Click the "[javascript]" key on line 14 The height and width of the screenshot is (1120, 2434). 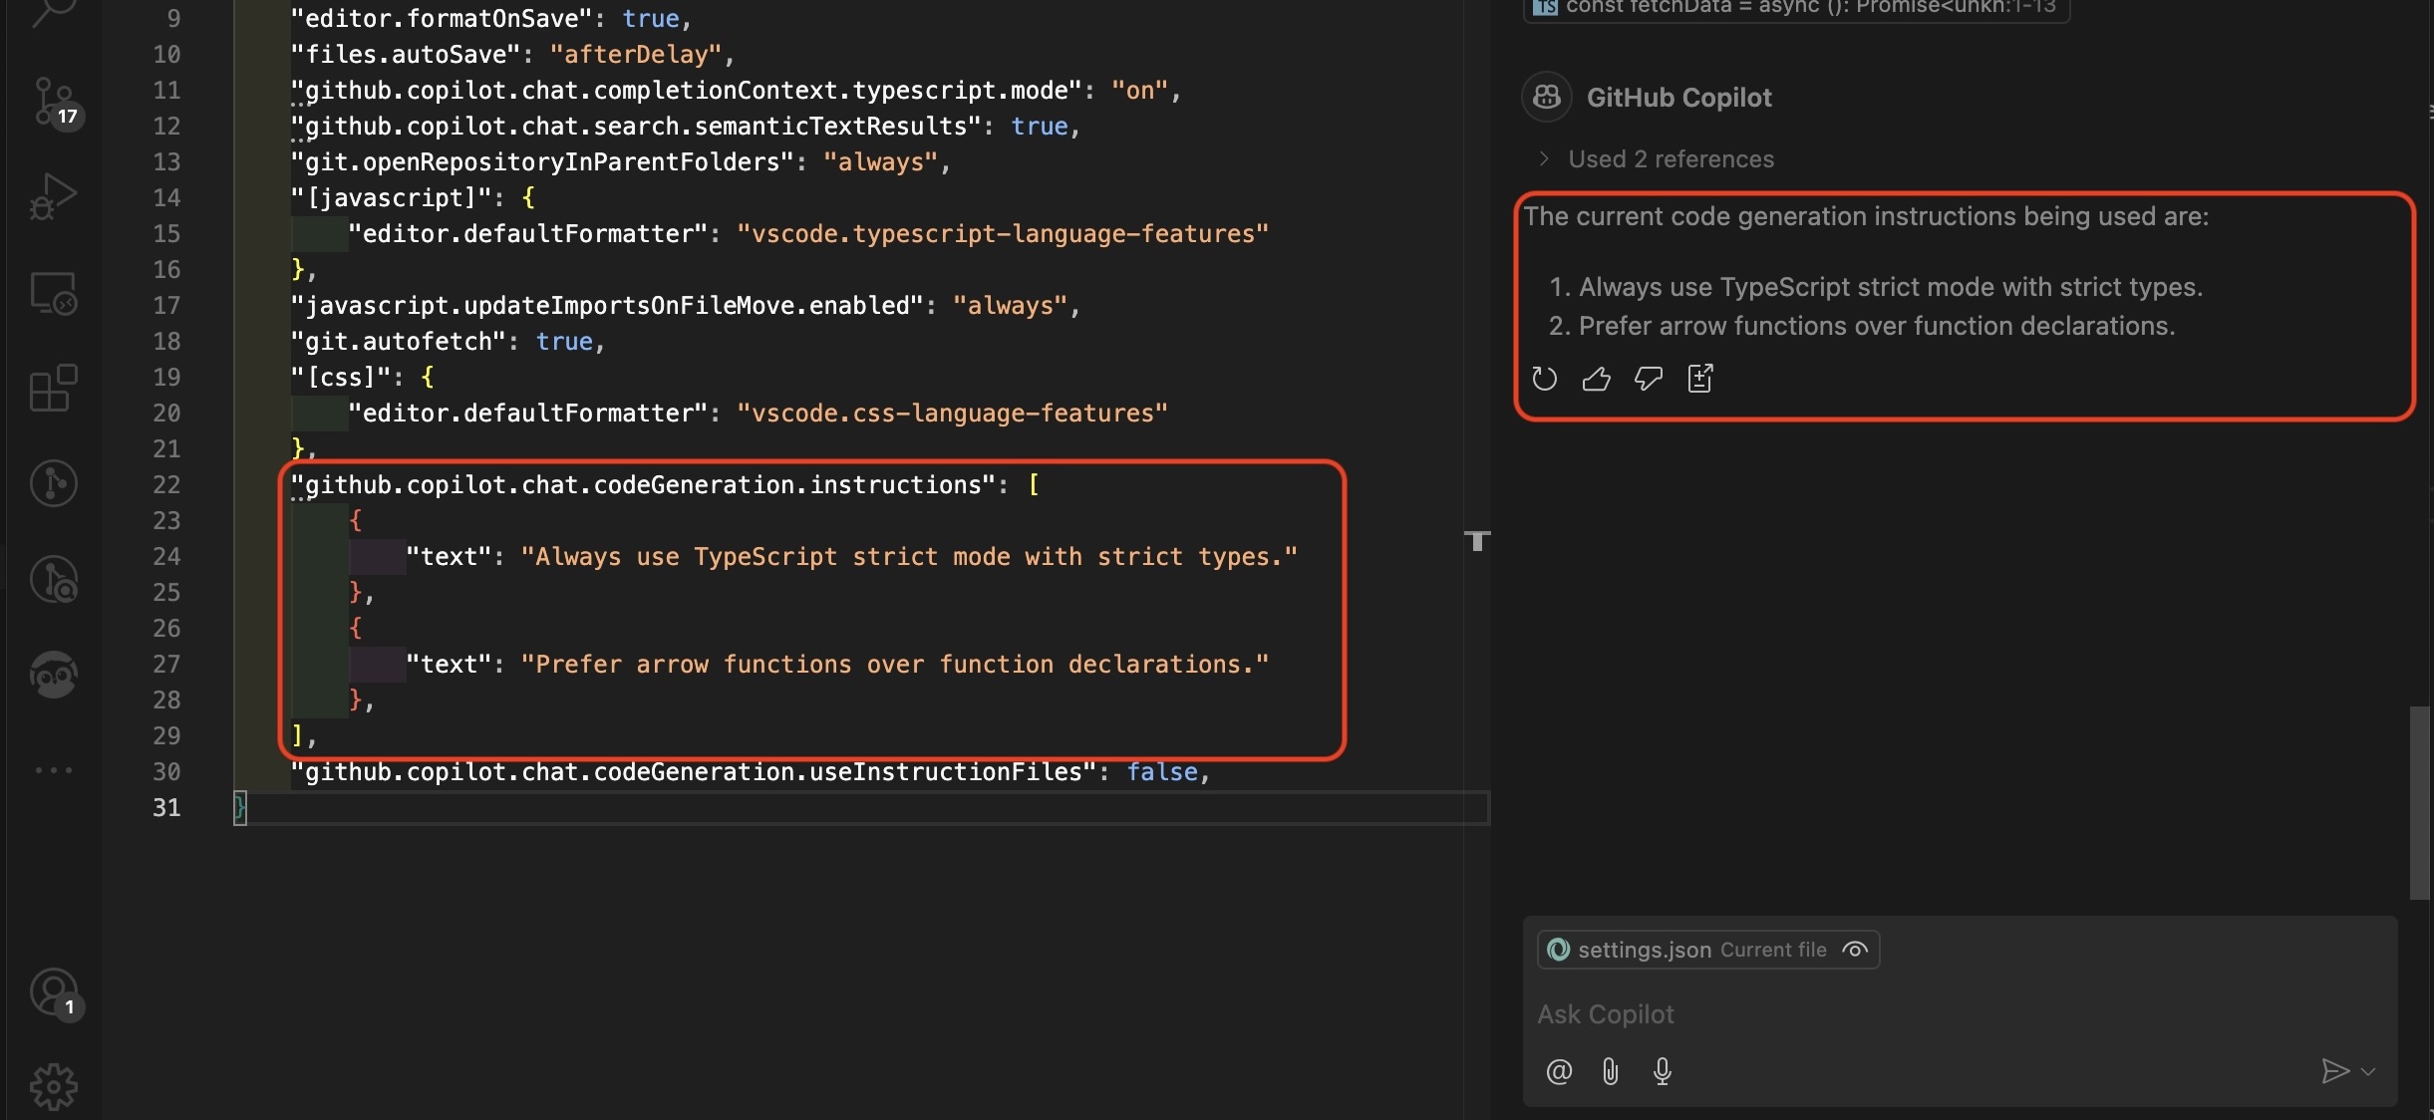coord(392,198)
